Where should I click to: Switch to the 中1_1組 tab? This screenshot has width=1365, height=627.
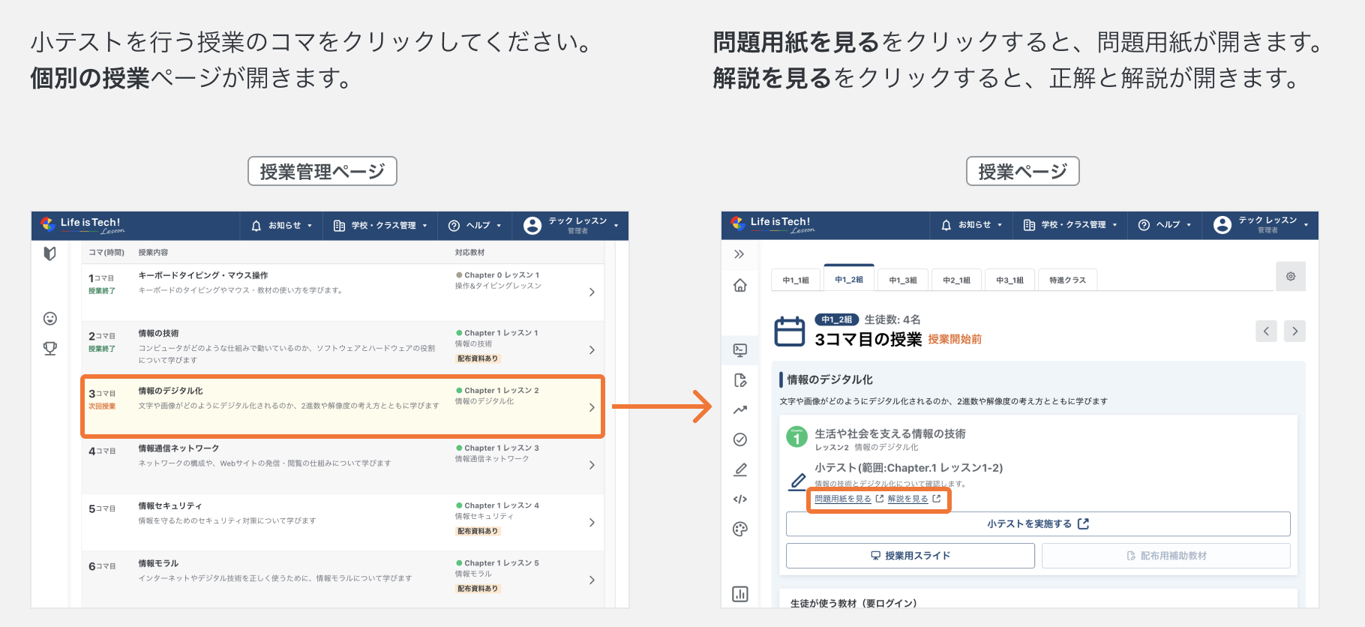[x=796, y=280]
